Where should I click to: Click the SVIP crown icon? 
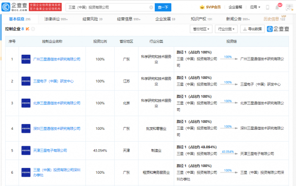(202, 7)
